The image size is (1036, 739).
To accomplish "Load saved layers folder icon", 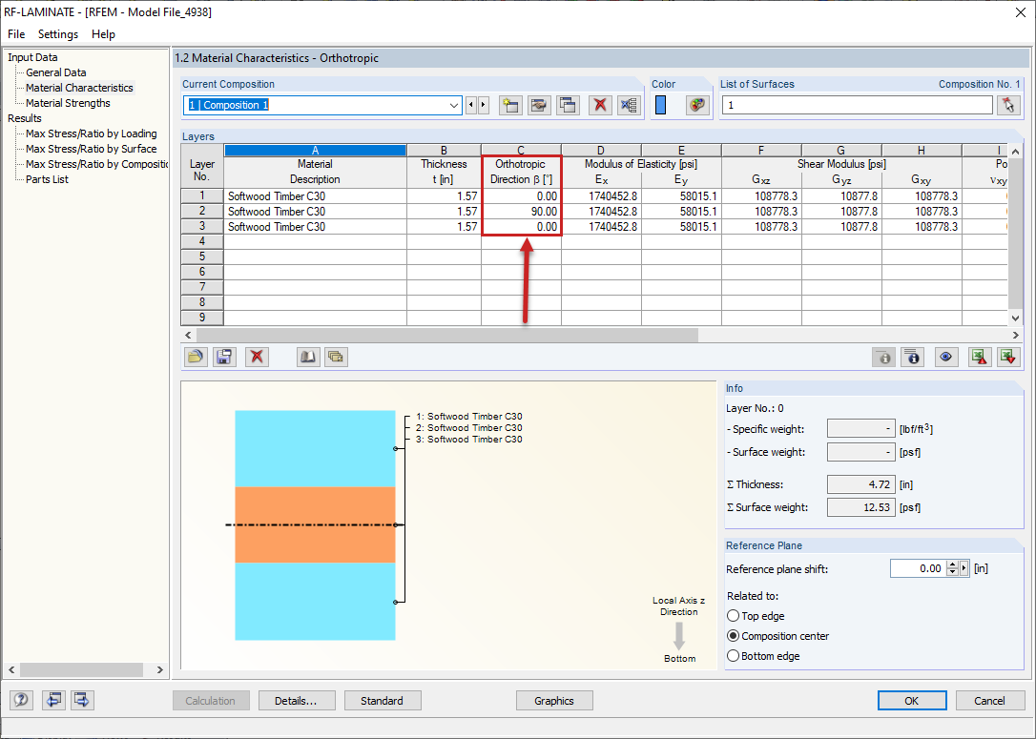I will [195, 357].
